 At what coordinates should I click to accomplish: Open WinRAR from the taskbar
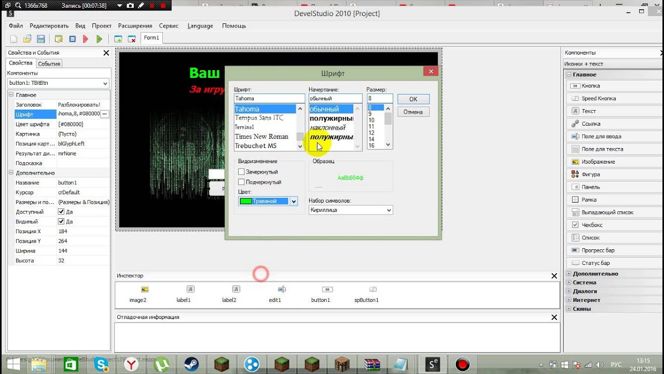coord(372,365)
